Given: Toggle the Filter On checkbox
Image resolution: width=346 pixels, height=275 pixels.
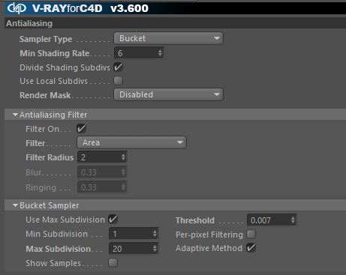Looking at the screenshot, I should (x=81, y=129).
